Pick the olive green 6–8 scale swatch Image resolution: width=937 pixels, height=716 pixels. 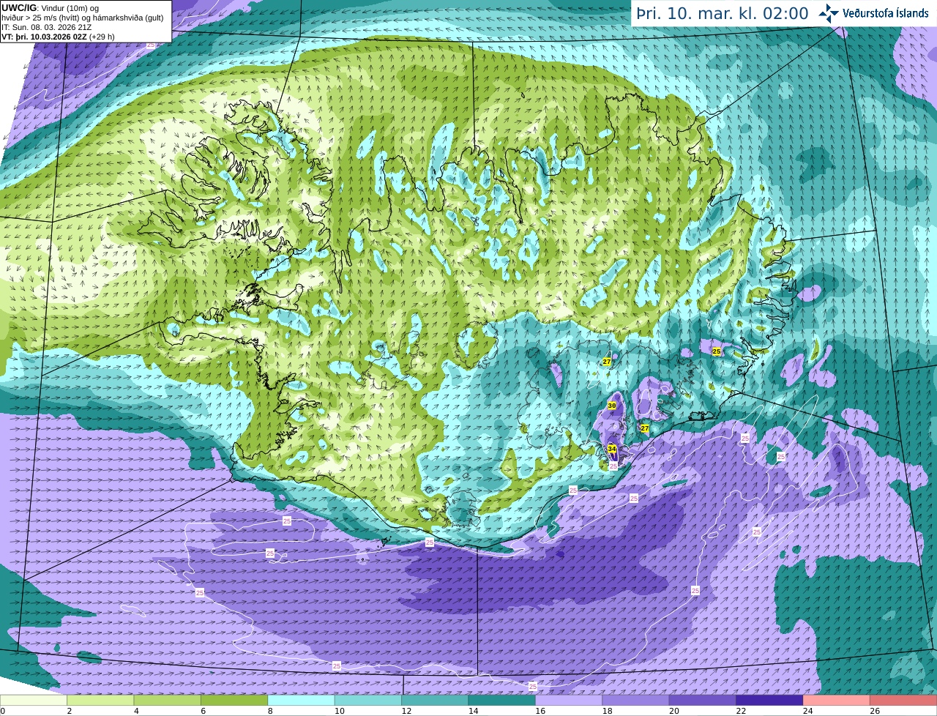coord(234,700)
